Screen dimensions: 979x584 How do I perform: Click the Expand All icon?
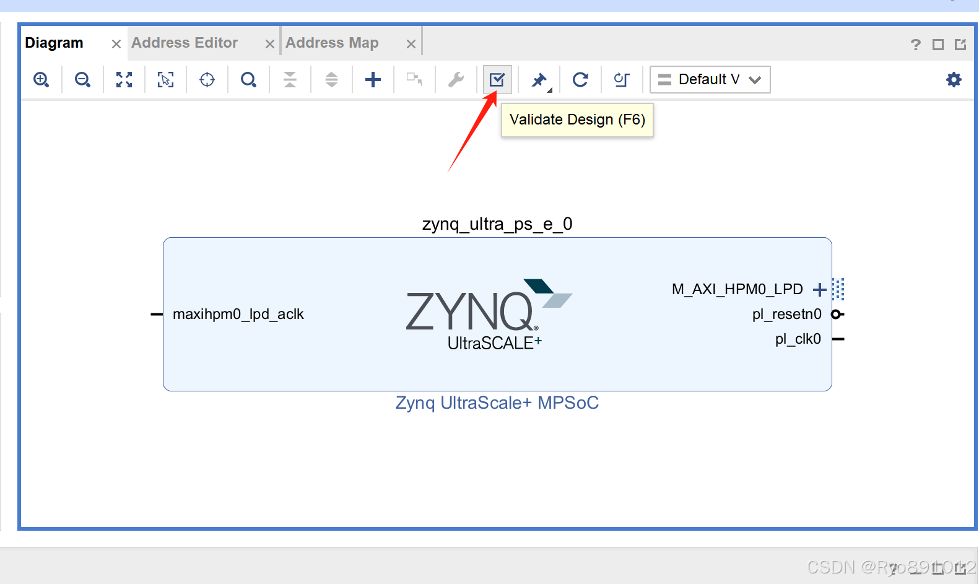pyautogui.click(x=331, y=80)
